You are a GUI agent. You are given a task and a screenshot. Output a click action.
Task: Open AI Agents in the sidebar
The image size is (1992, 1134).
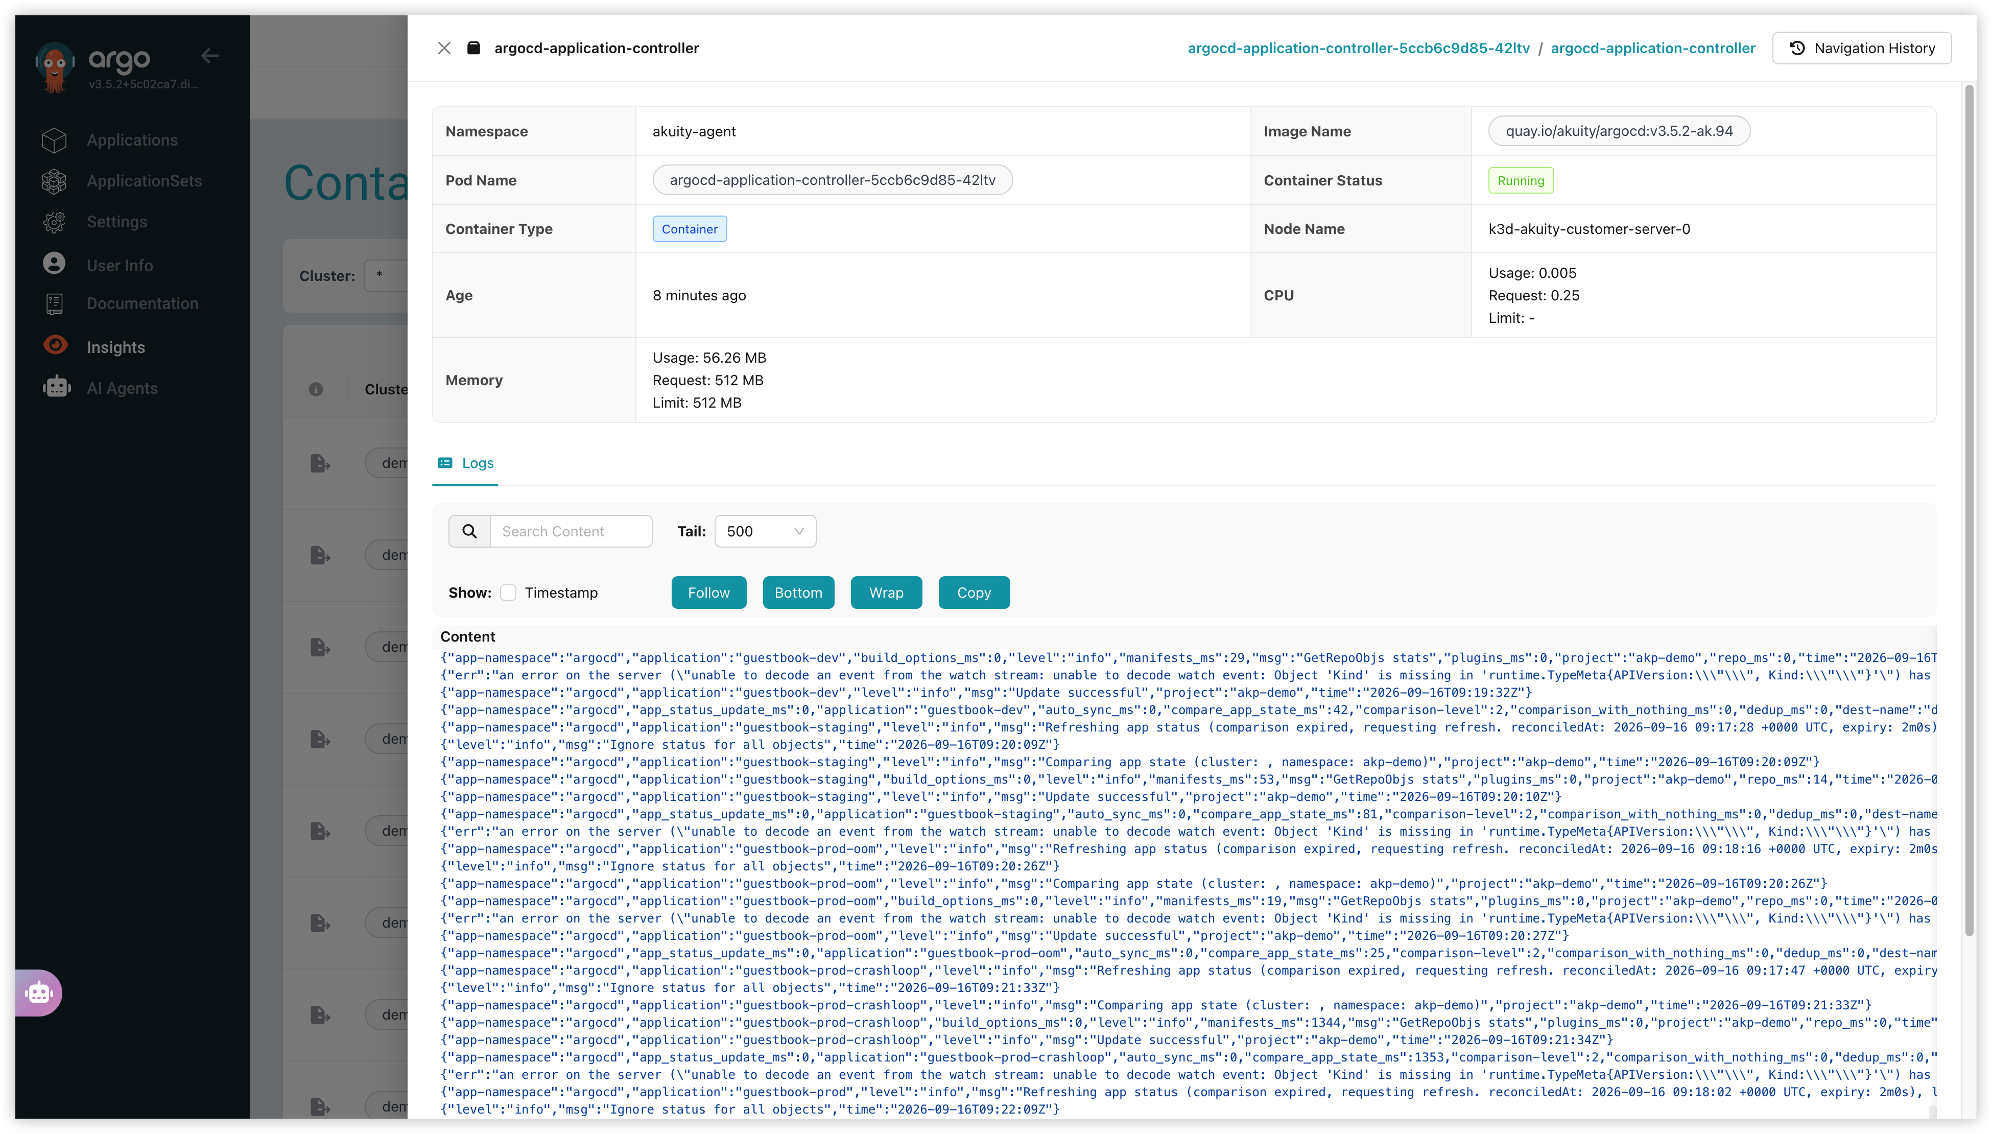click(122, 389)
